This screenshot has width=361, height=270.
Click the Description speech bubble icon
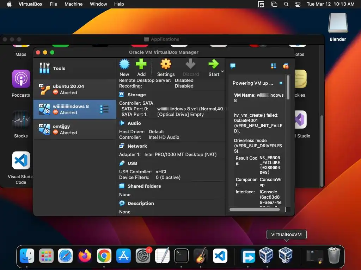point(122,203)
